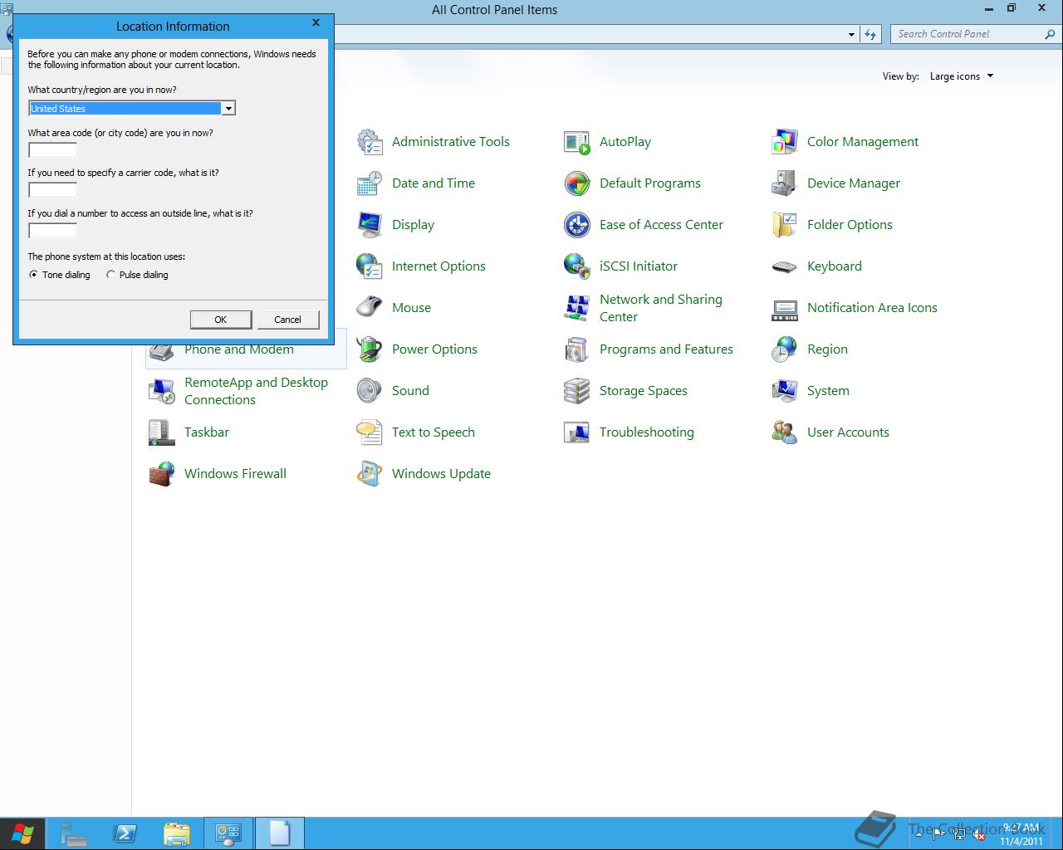
Task: Click the Keyboard icon
Action: click(785, 266)
